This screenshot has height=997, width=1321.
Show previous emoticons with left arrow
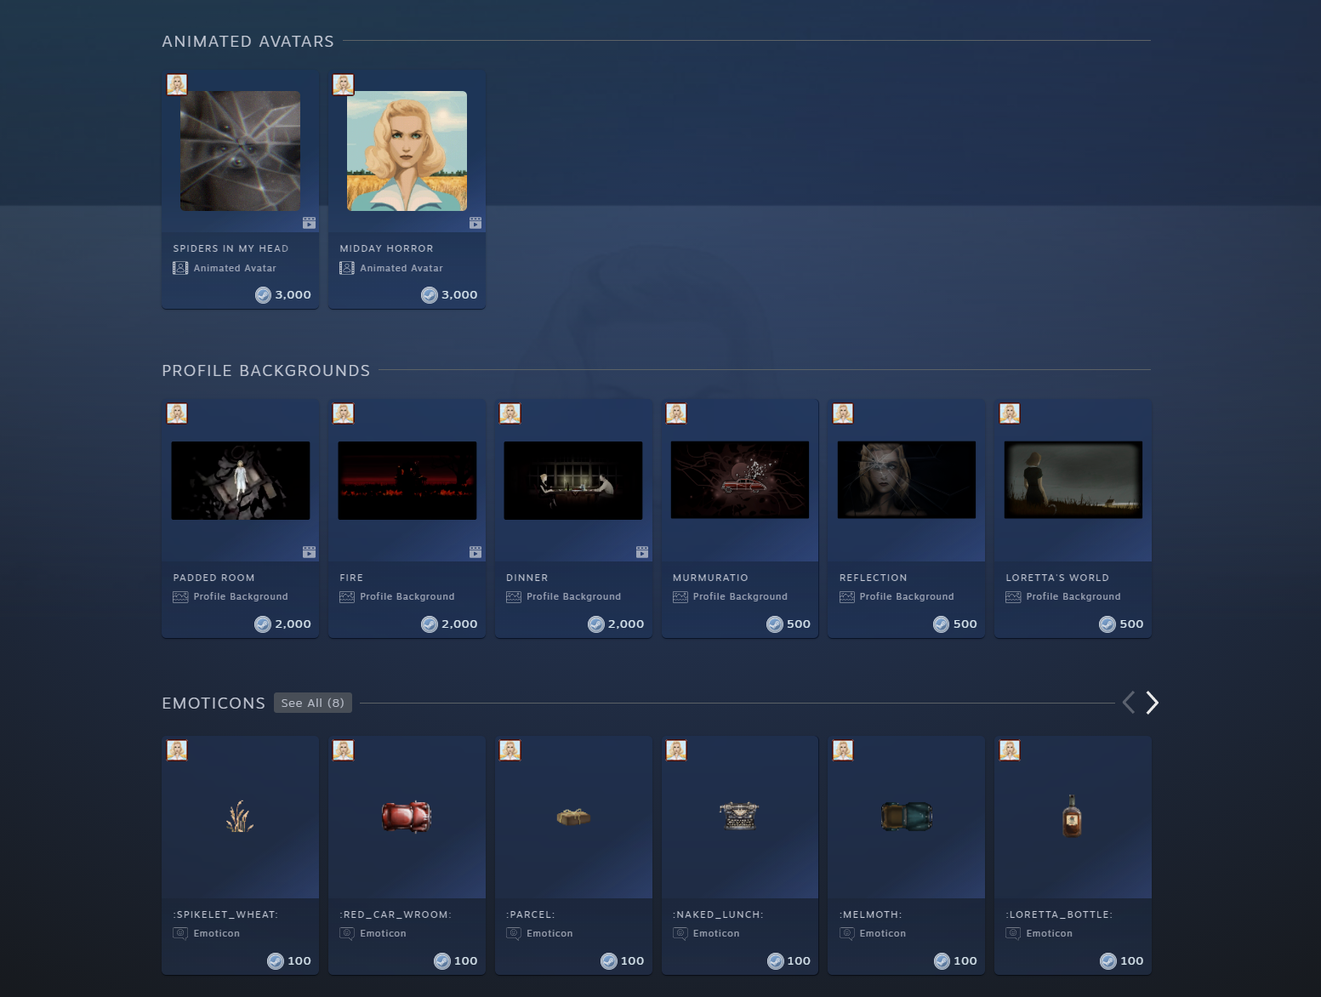tap(1129, 703)
